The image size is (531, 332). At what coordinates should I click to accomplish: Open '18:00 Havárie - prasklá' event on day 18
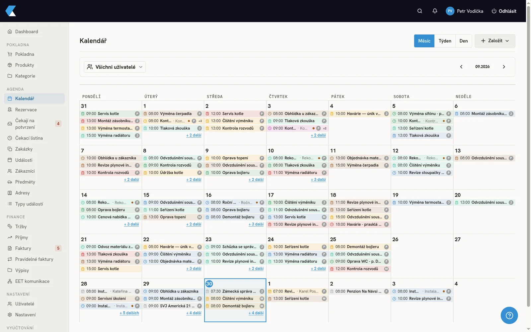point(360,224)
